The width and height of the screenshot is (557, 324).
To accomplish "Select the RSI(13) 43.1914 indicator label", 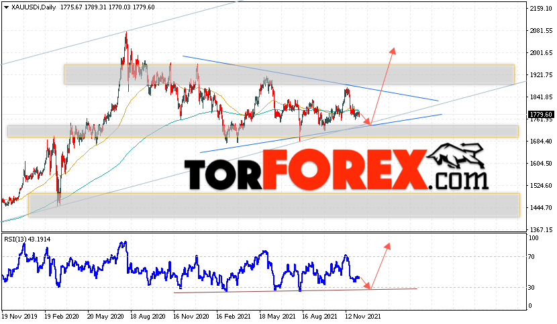I will tap(28, 239).
